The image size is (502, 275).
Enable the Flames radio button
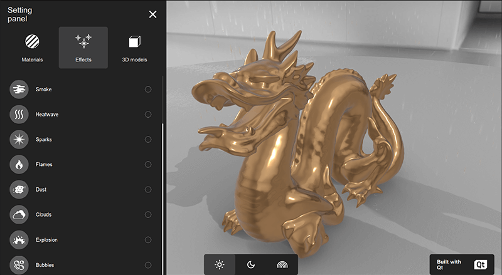(x=148, y=165)
